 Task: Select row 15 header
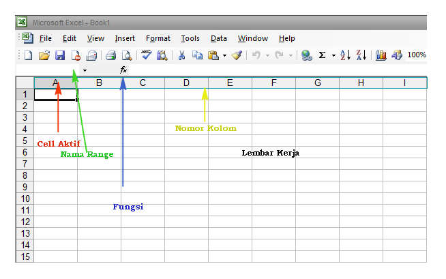click(25, 256)
